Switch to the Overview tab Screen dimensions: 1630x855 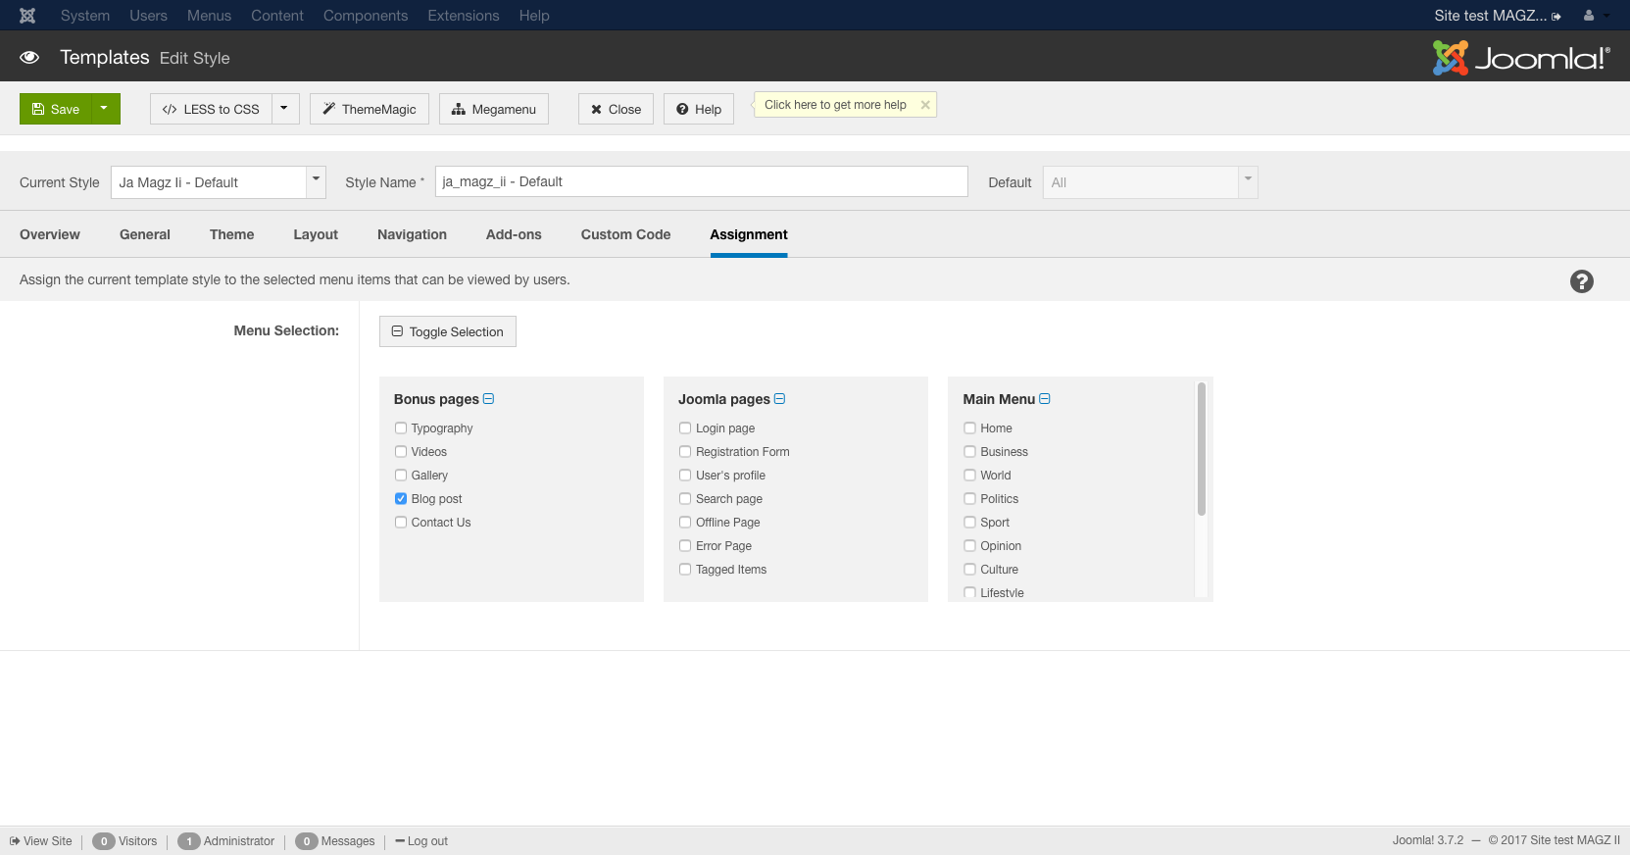50,234
